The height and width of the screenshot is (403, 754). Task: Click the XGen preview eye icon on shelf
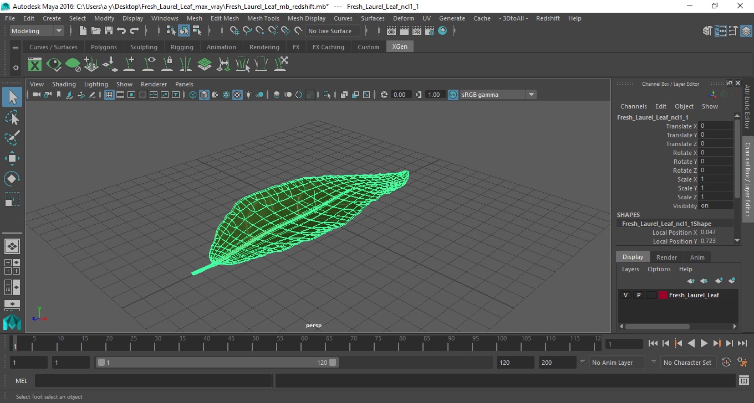[x=54, y=64]
